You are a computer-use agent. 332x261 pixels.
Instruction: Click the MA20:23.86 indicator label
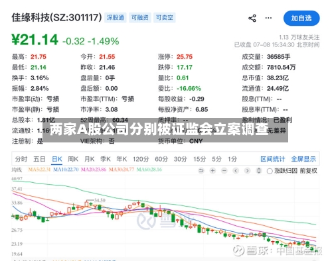94,170
